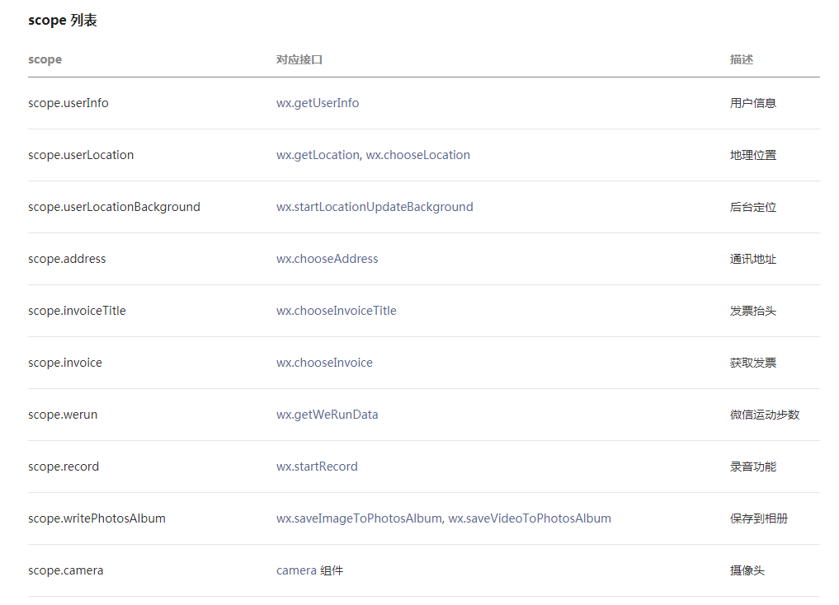The width and height of the screenshot is (839, 605).
Task: Click the wx.saveImageToPhotosAlbum link
Action: [359, 518]
